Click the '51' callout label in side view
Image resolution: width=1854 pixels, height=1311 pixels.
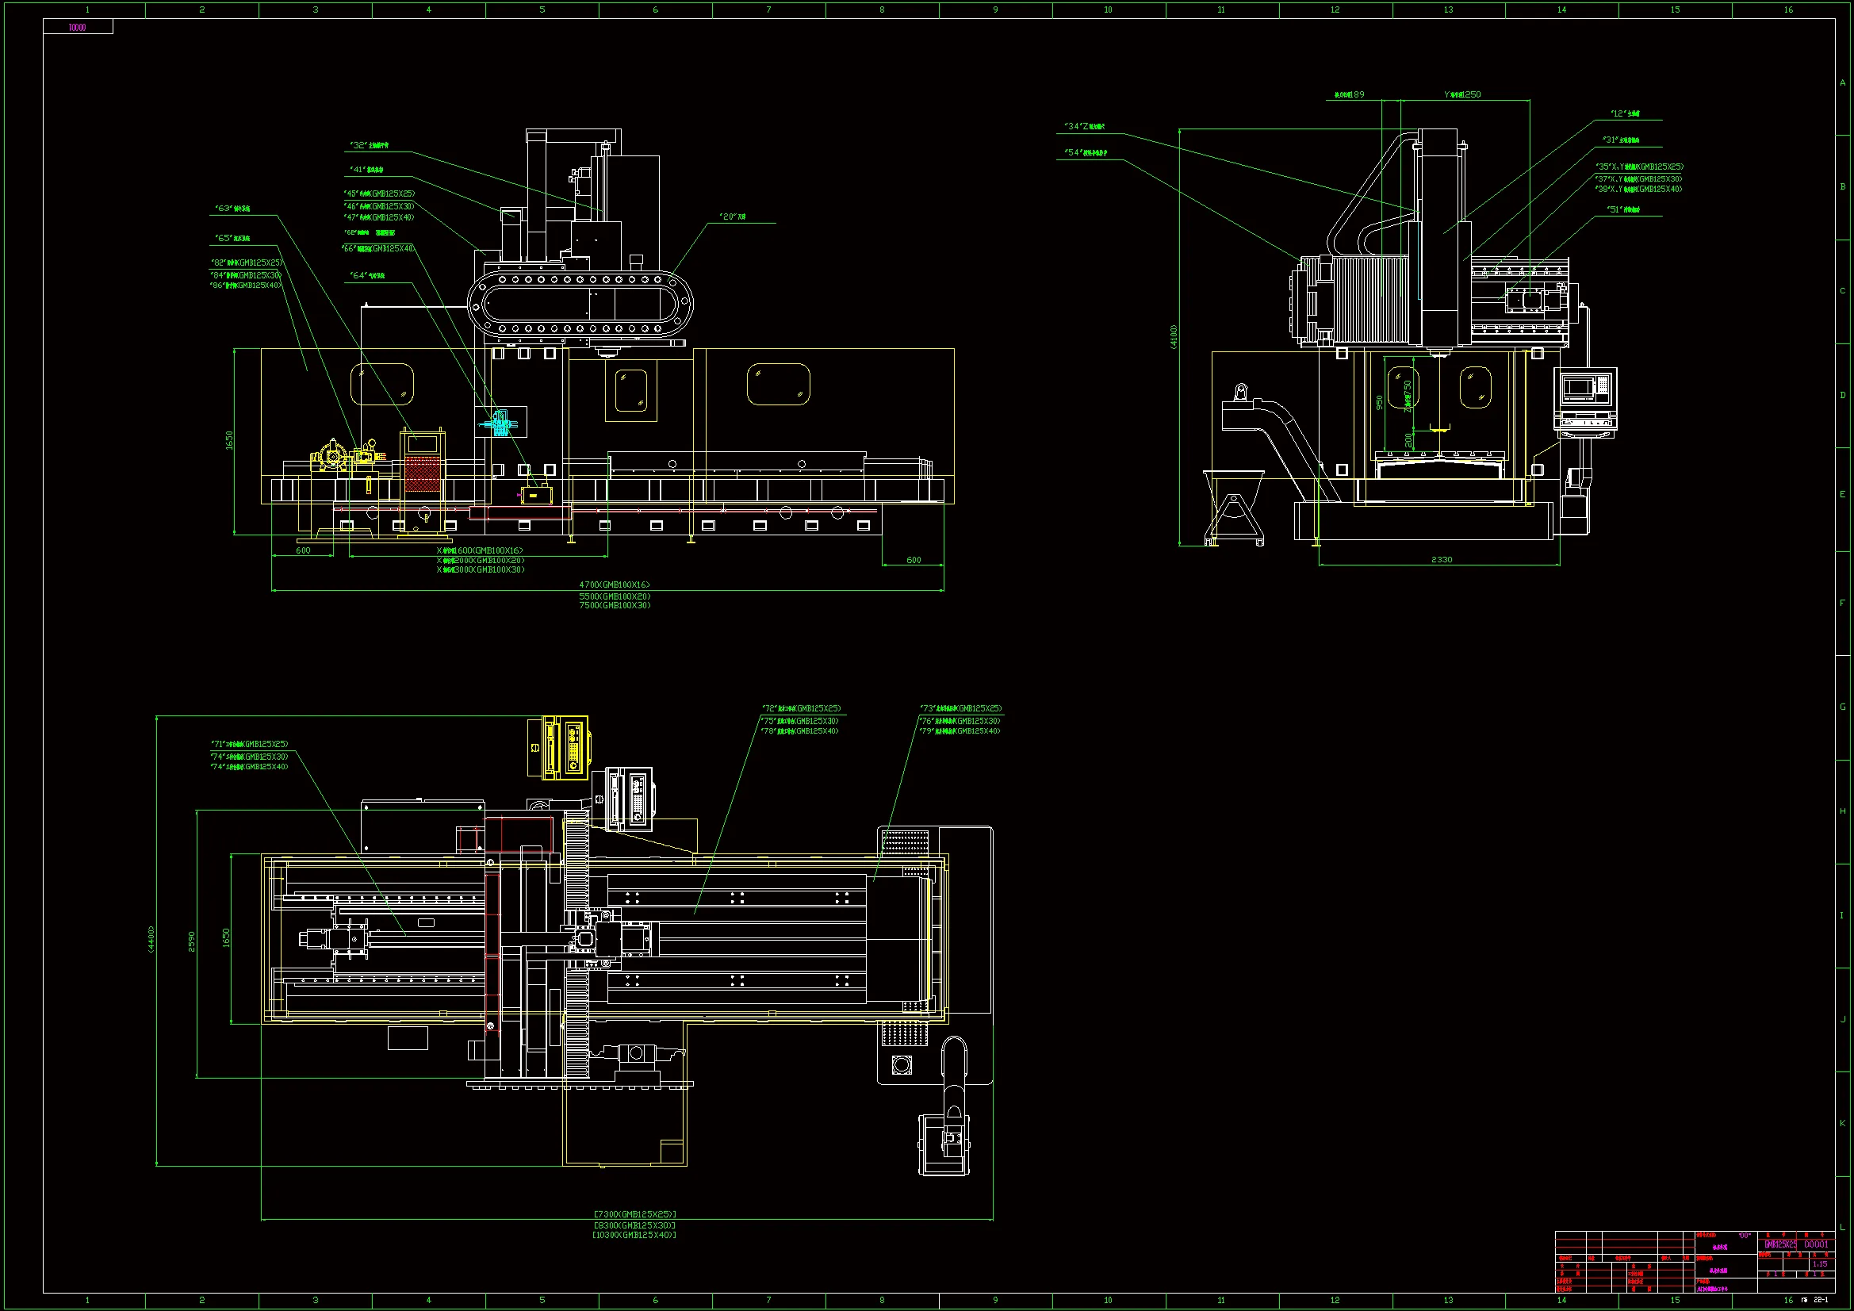pos(1623,210)
